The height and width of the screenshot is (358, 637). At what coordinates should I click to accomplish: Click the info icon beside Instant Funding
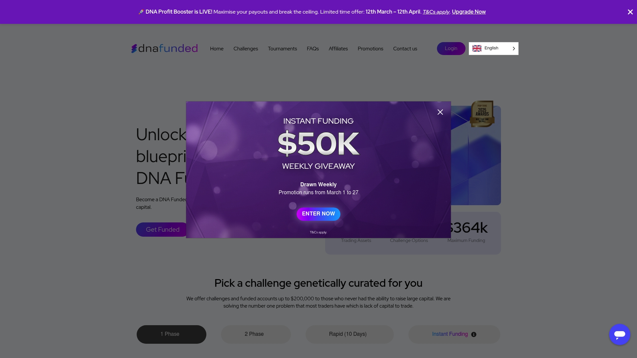pyautogui.click(x=473, y=334)
